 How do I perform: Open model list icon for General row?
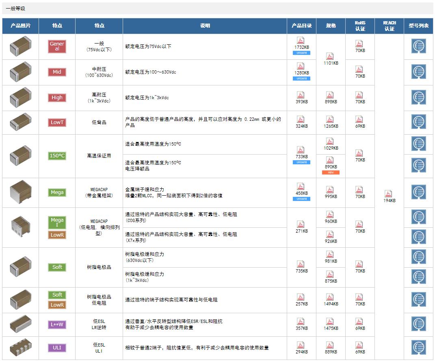pos(418,46)
